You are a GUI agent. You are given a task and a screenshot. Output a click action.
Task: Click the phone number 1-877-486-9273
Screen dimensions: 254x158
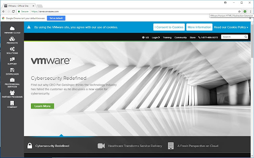208,38
